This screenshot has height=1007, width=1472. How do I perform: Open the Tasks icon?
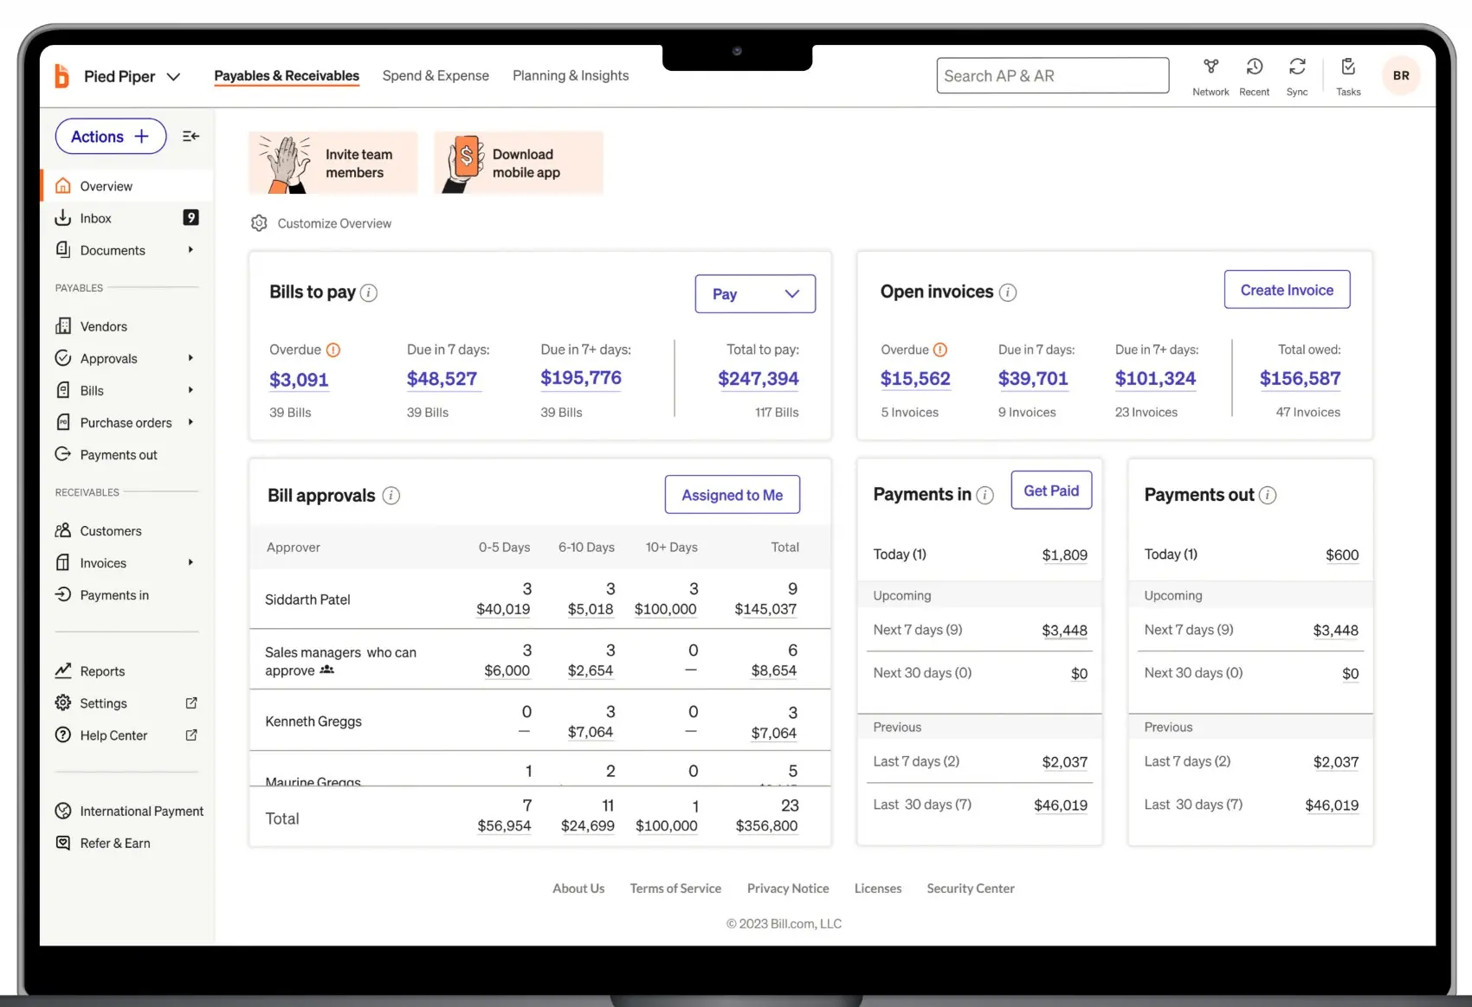pyautogui.click(x=1348, y=67)
